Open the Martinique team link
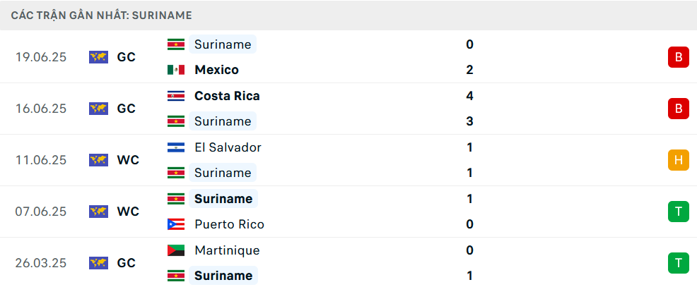This screenshot has height=287, width=697. 227,250
